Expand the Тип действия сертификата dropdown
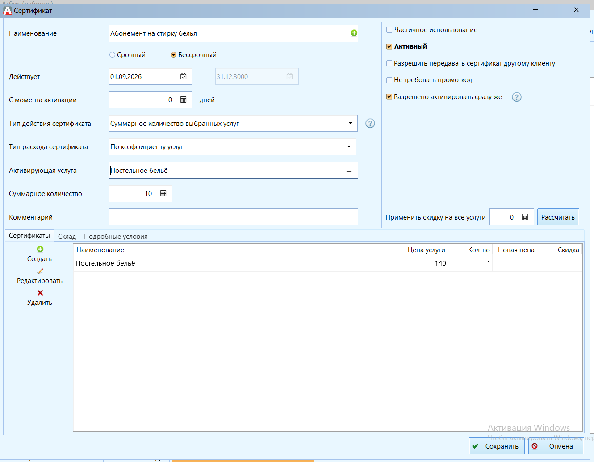This screenshot has height=462, width=594. [x=351, y=123]
